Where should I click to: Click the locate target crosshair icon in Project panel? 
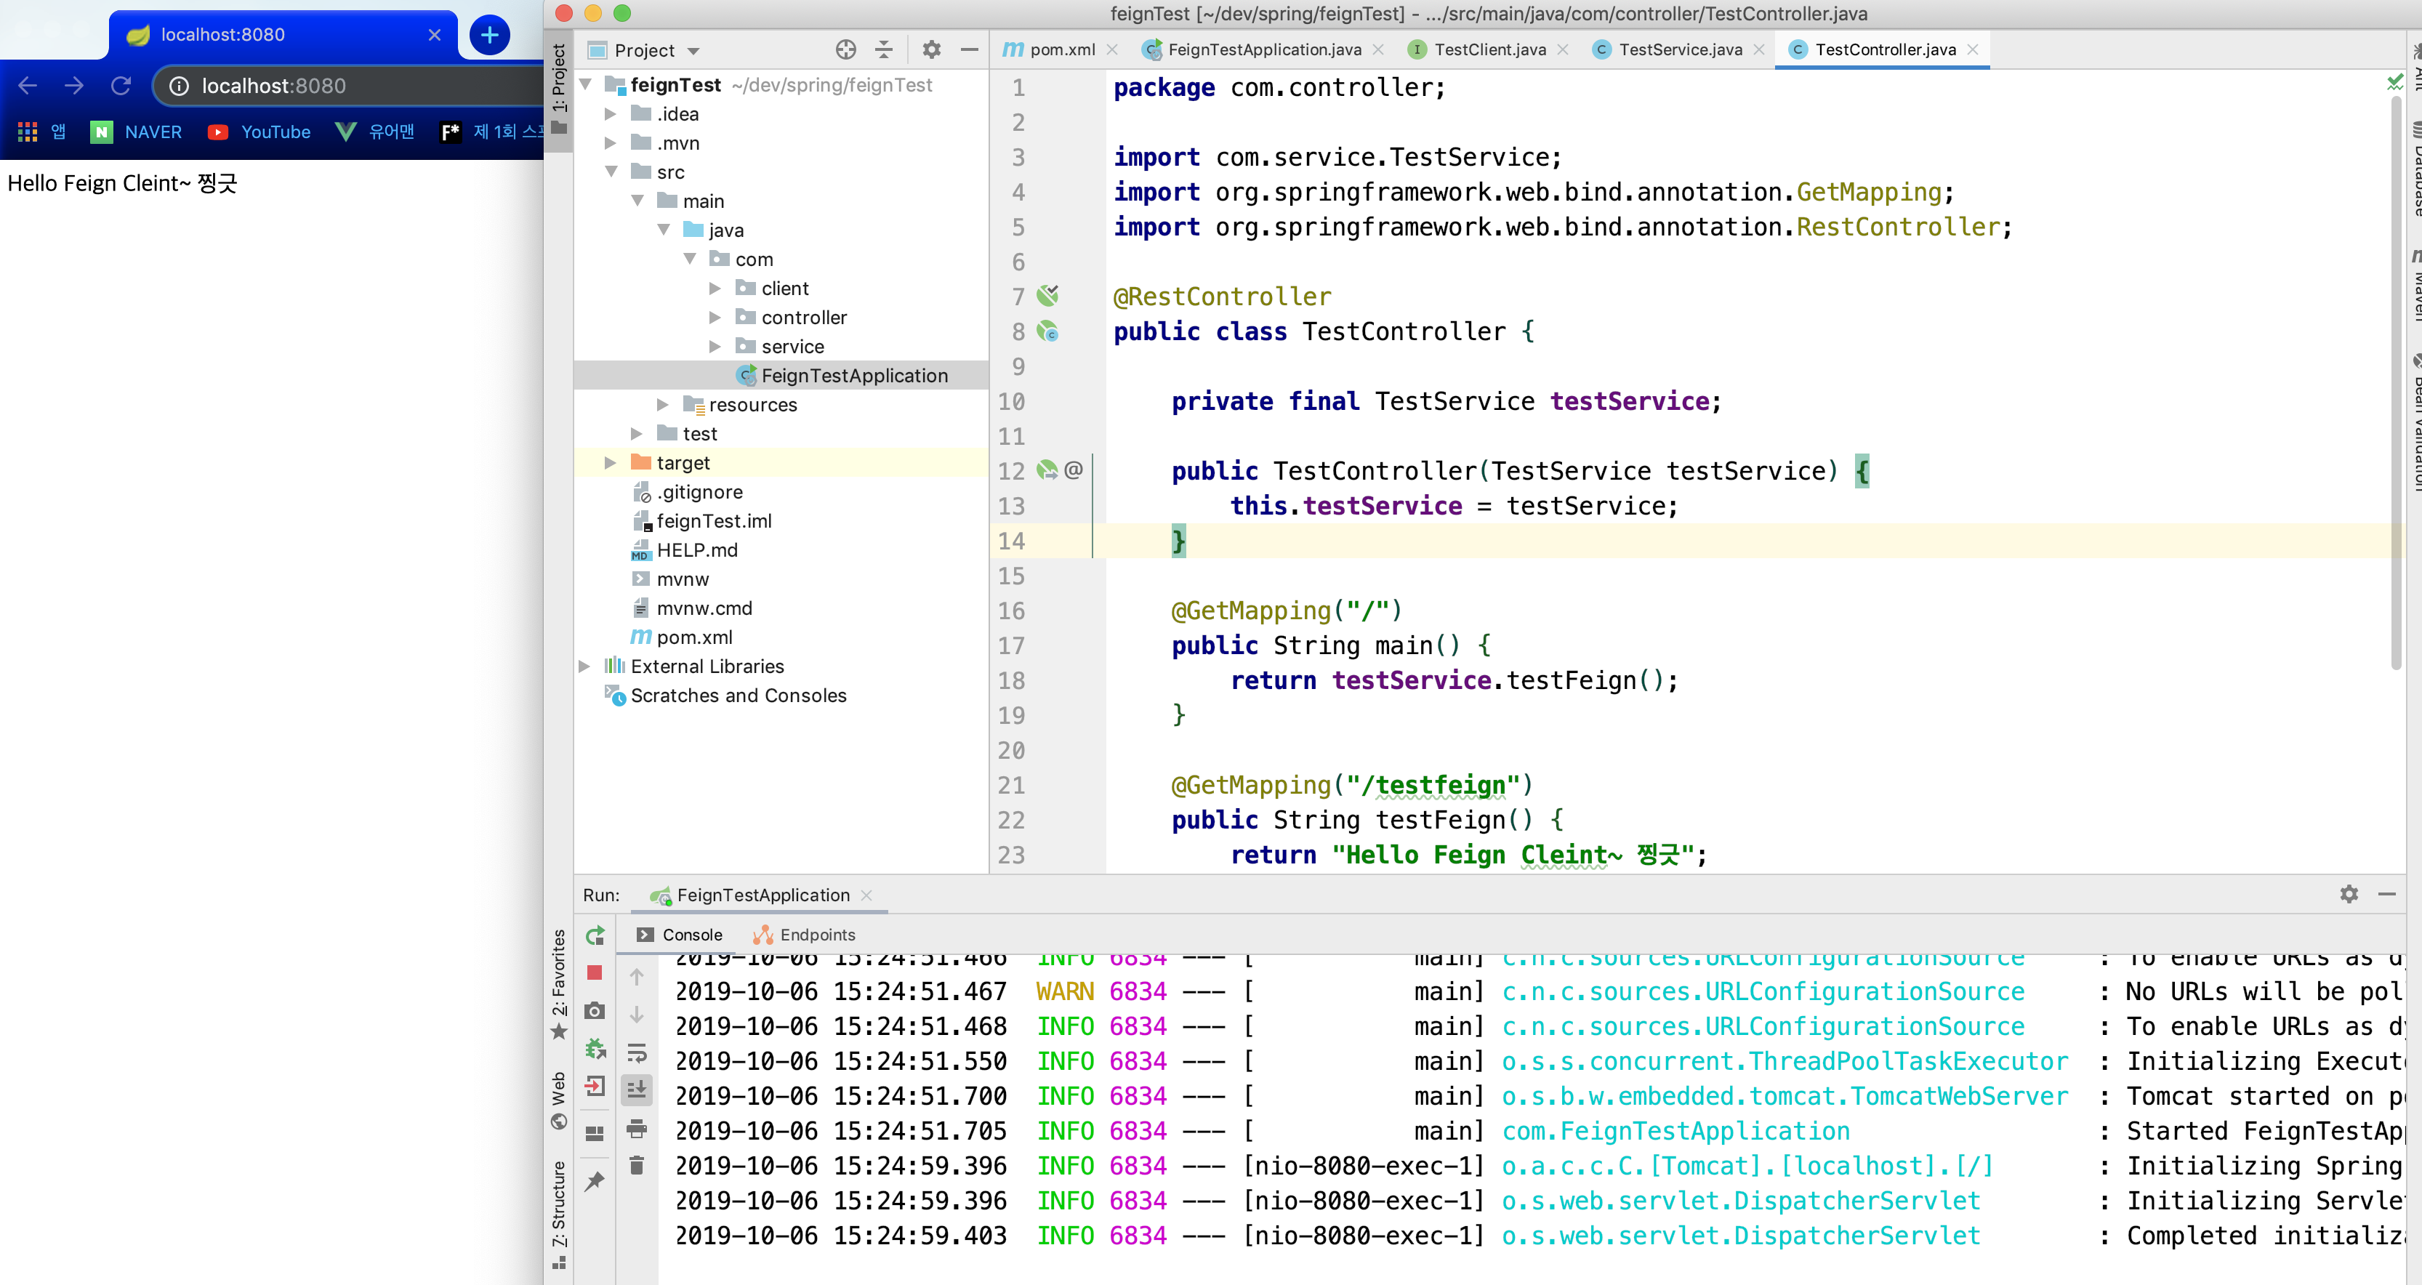coord(845,50)
